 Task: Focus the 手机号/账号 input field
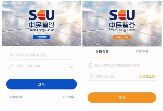(x=42, y=55)
